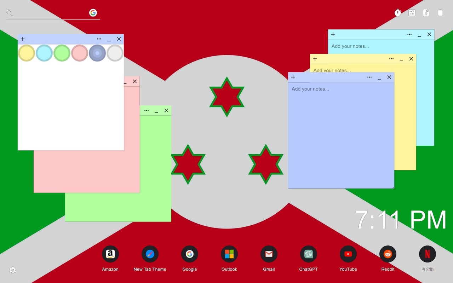Open the yellow note's three-dots menu

(391, 59)
